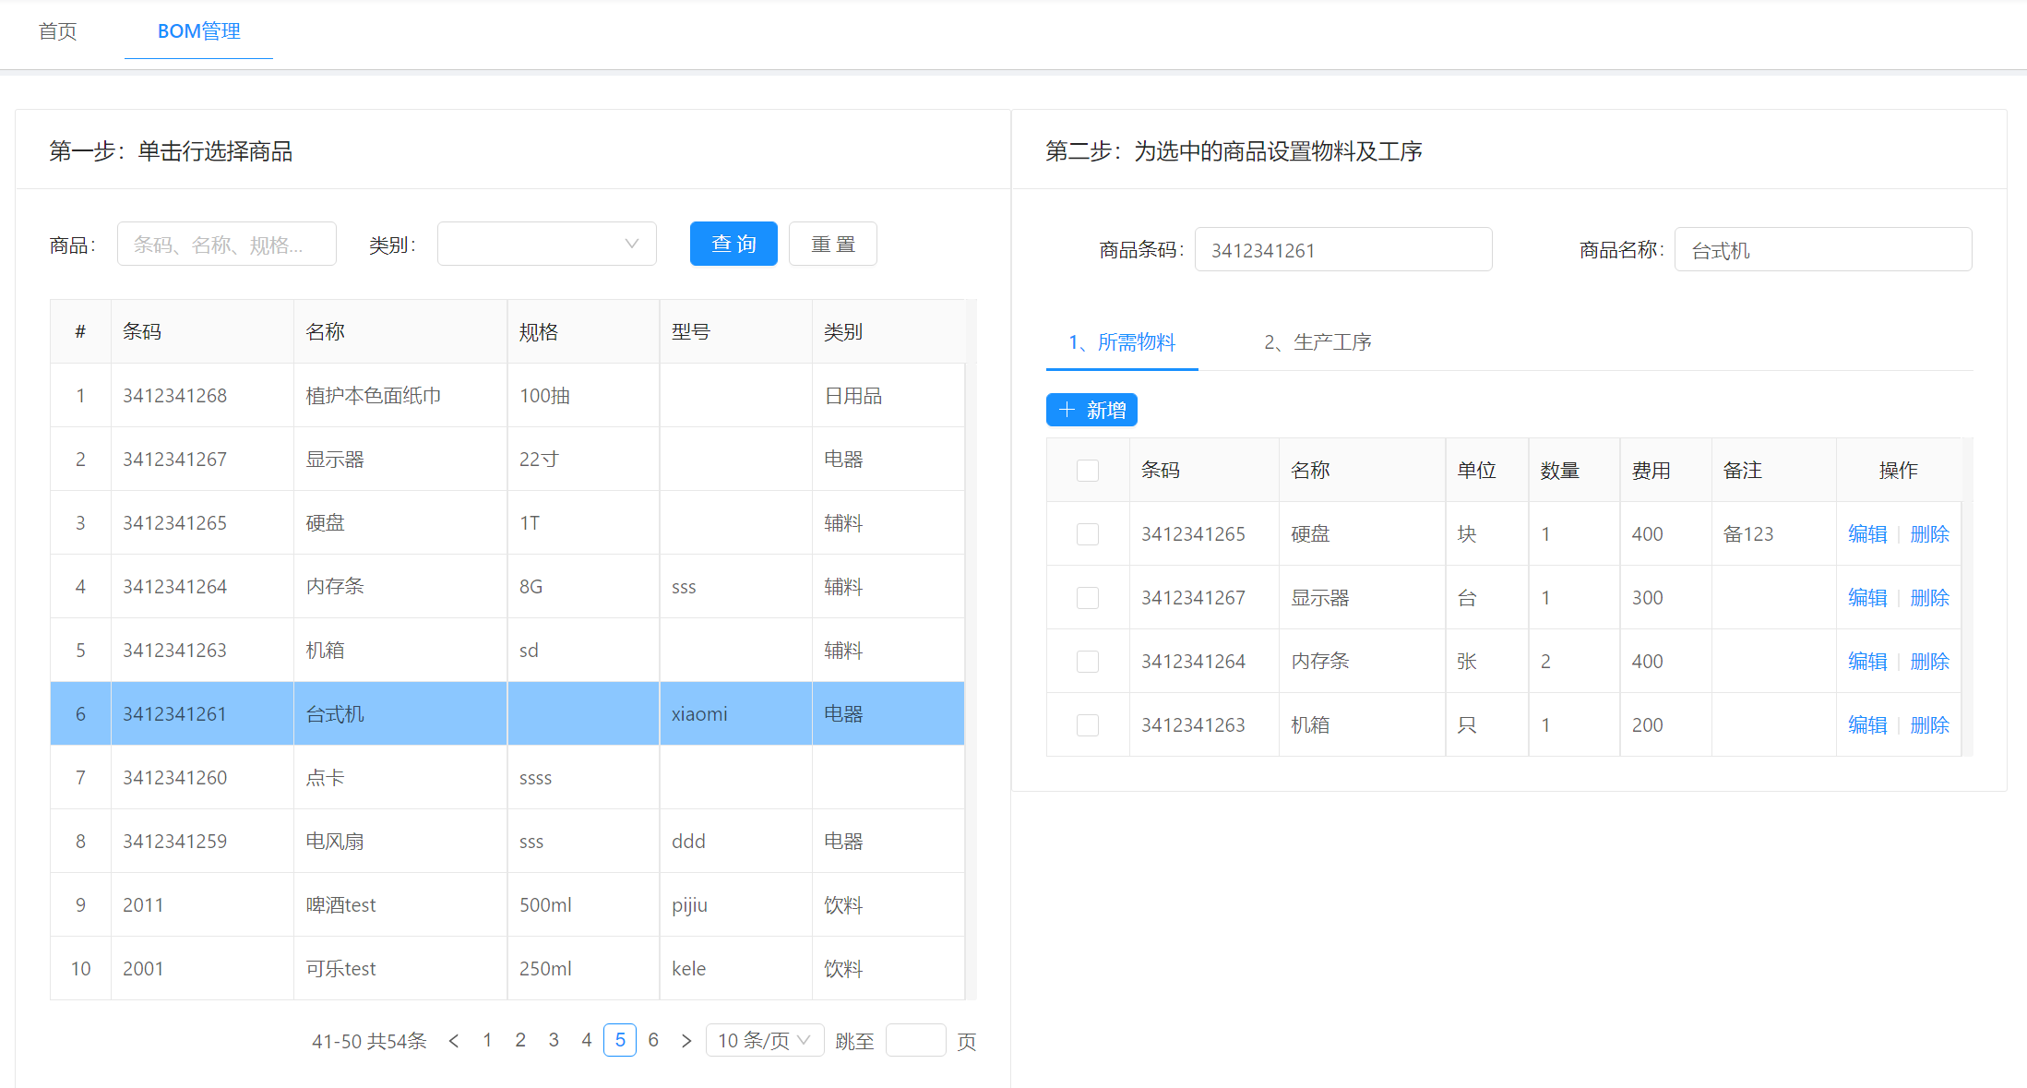Go to previous page arrow in pagination
The height and width of the screenshot is (1088, 2027).
454,1041
